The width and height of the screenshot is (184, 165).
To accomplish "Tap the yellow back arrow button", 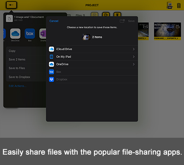I will 11,5.
